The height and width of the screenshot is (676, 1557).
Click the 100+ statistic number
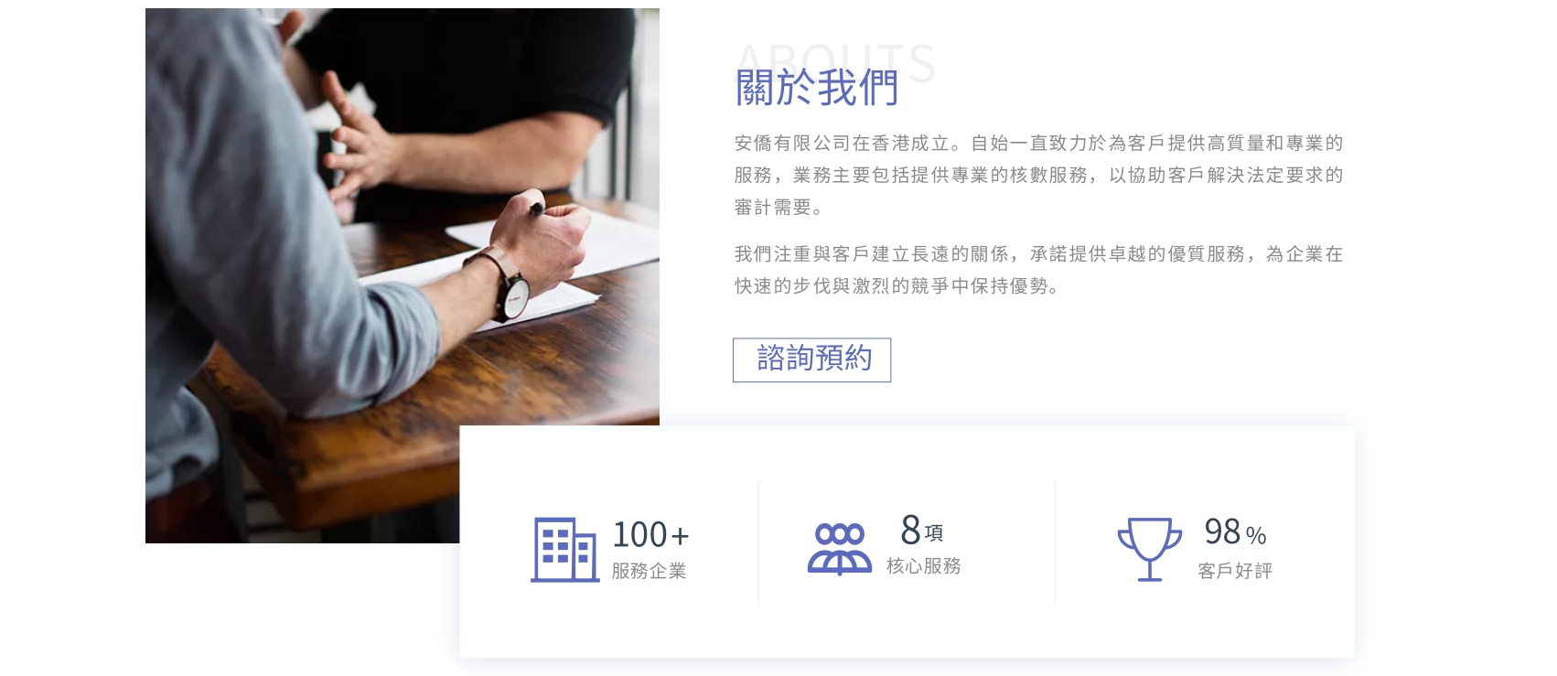pyautogui.click(x=650, y=534)
